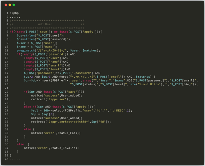Screen dimensions: 205x166
Task: Click "notice('error',Status_Invalid);" line
Action: tap(51, 148)
